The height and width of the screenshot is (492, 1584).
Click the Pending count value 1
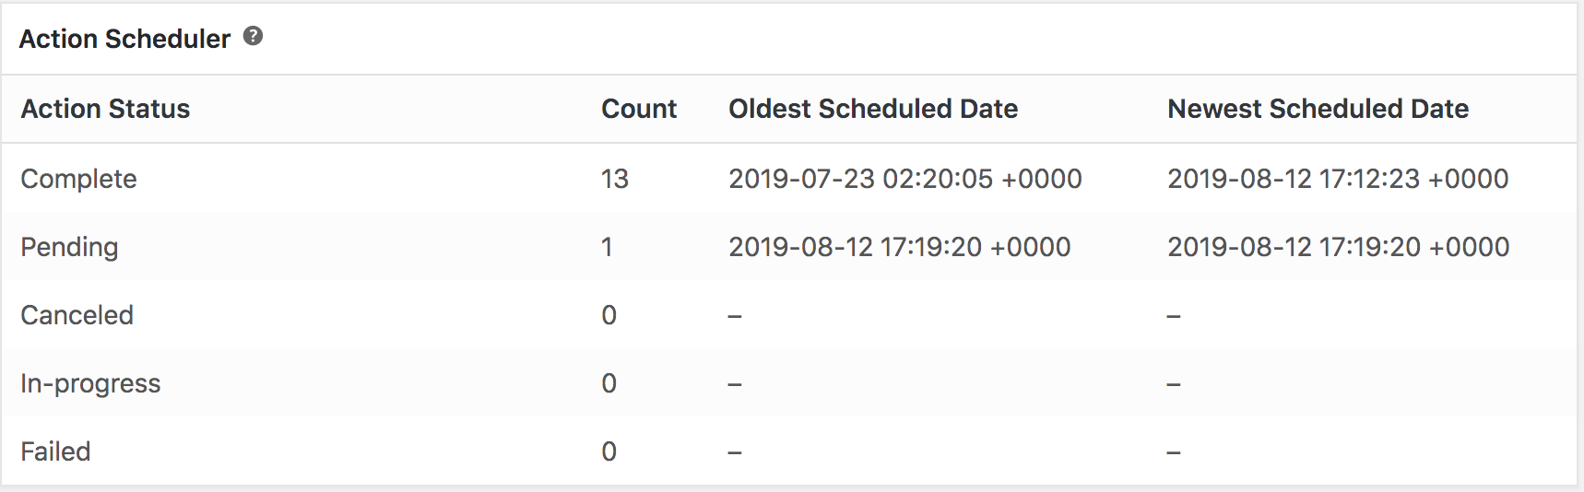[607, 247]
